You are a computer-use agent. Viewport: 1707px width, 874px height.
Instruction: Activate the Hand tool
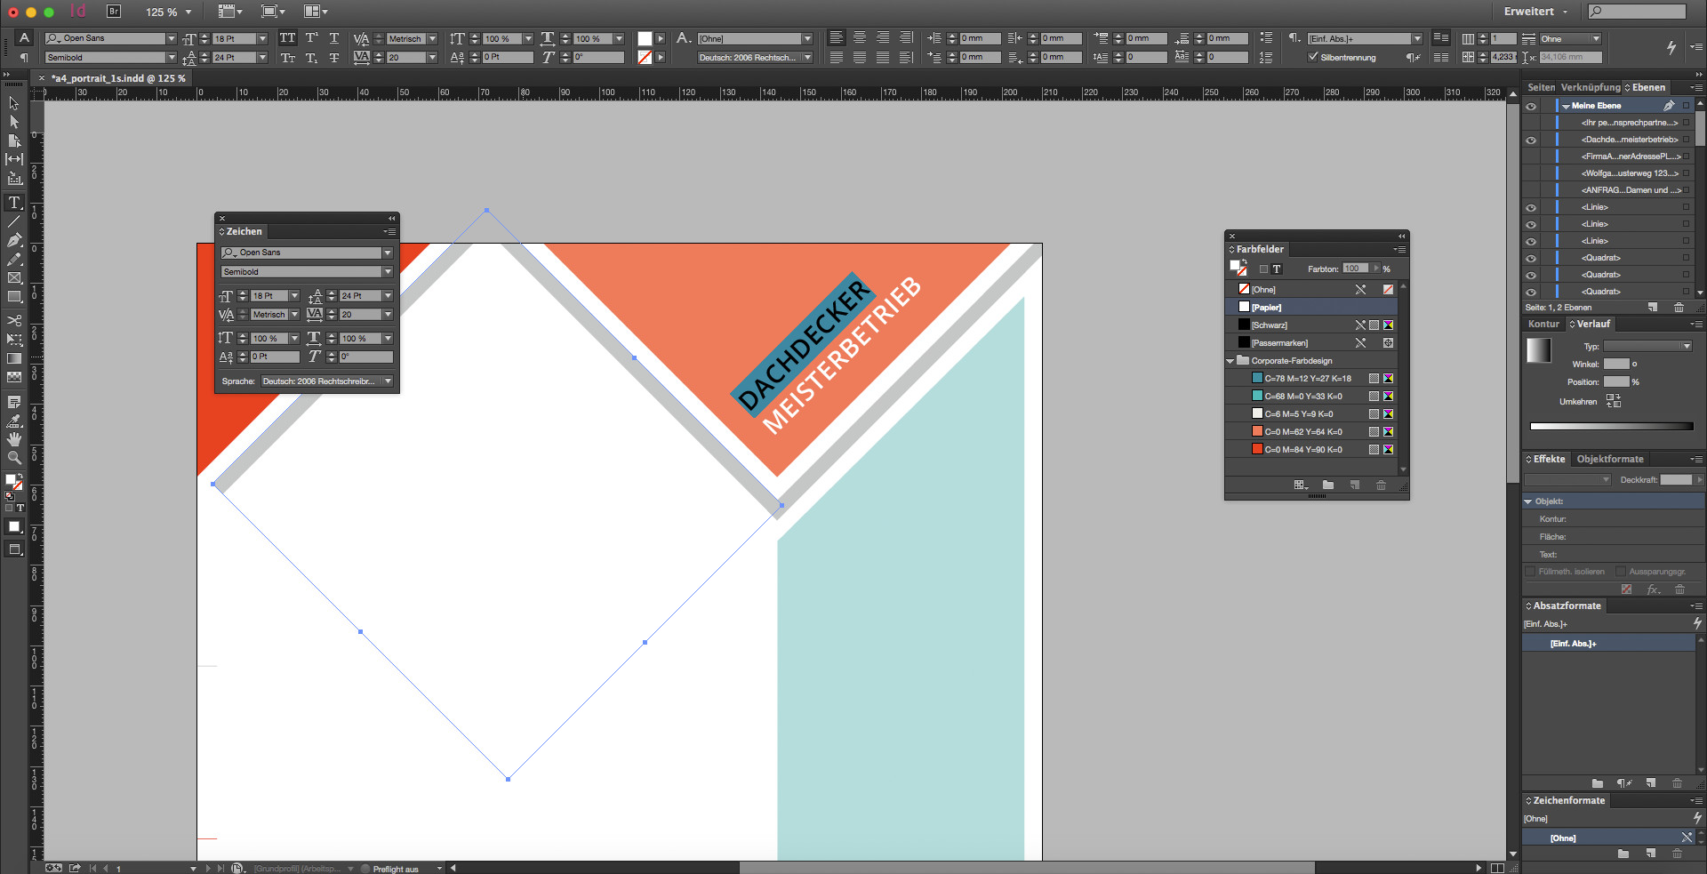14,439
